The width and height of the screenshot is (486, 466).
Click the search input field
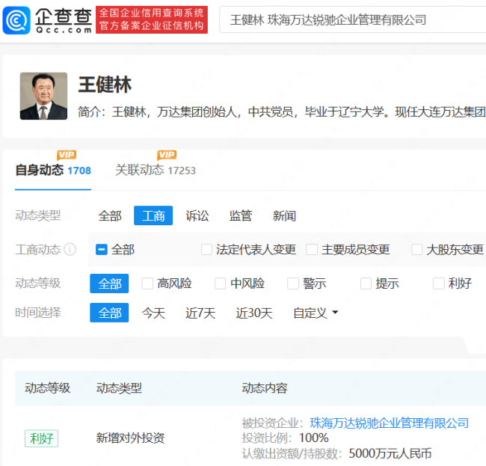tap(351, 20)
